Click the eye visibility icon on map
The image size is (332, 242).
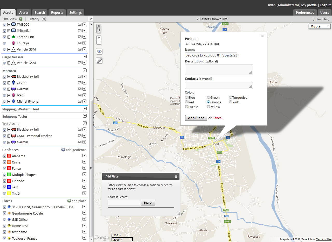point(99,52)
